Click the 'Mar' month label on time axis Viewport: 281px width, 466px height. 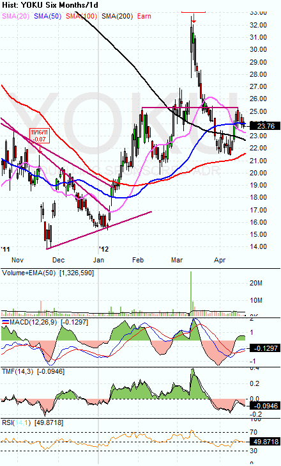tap(177, 260)
